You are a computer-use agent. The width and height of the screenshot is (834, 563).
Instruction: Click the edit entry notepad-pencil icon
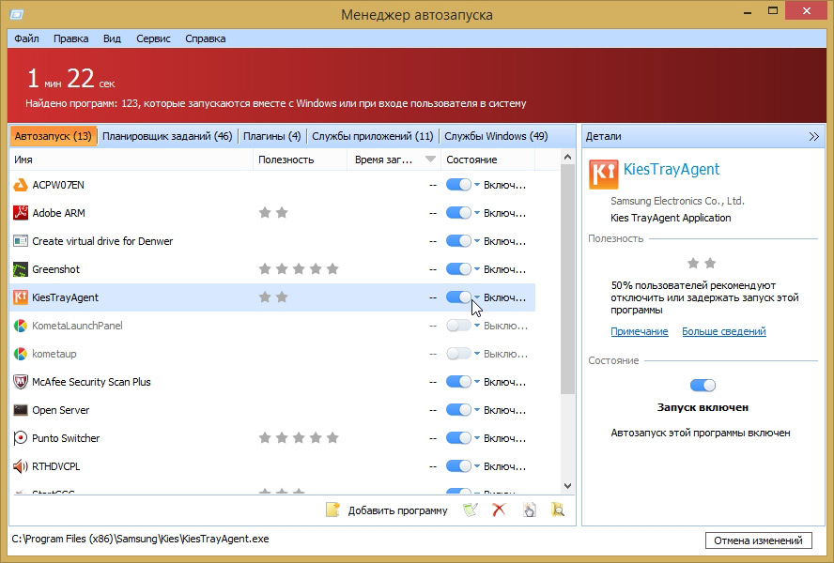coord(471,510)
